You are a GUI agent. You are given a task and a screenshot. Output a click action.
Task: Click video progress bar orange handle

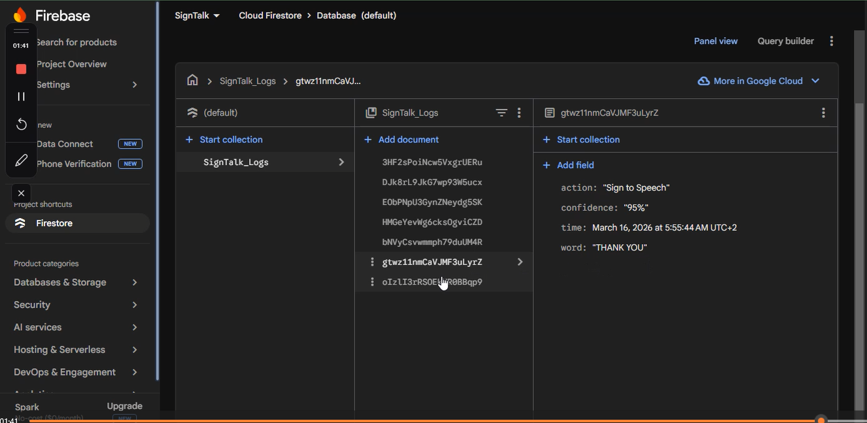tap(821, 420)
